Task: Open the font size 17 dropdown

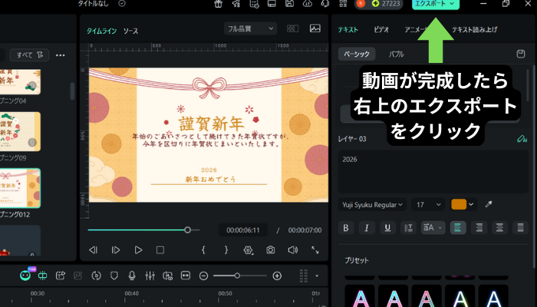Action: coord(428,205)
